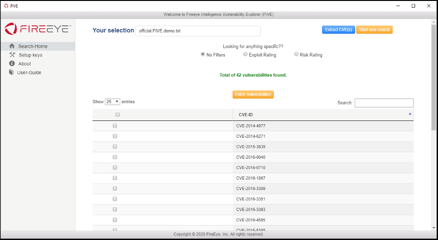
Task: Select the Risk Rating filter
Action: (x=296, y=54)
